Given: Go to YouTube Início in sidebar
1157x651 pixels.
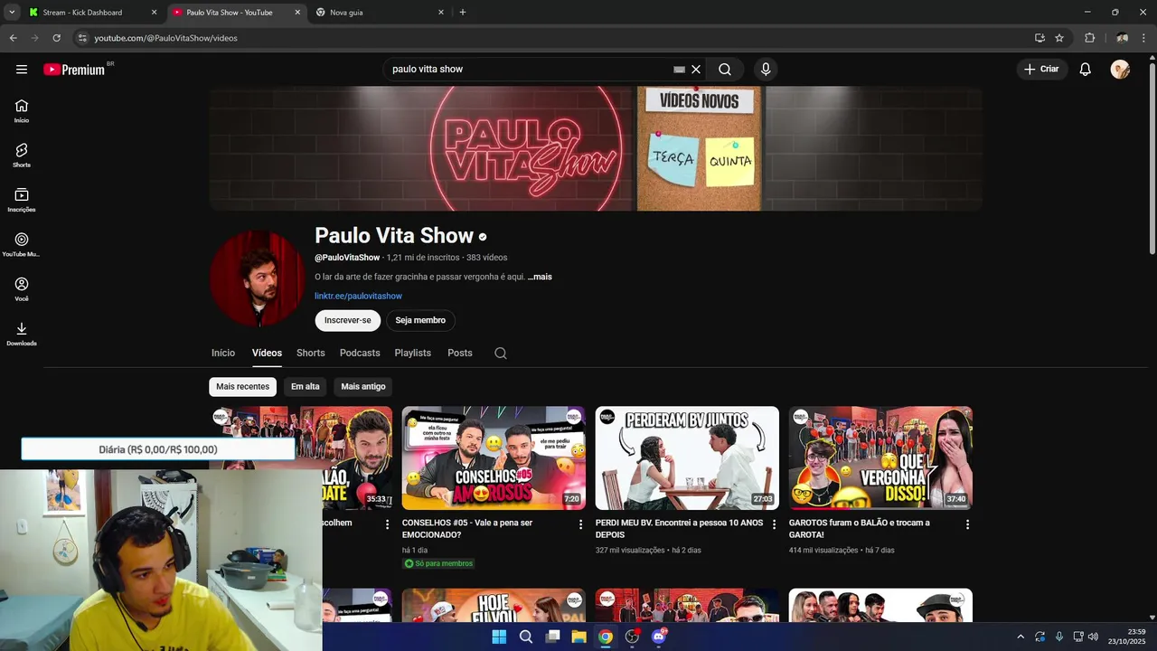Looking at the screenshot, I should 22,111.
